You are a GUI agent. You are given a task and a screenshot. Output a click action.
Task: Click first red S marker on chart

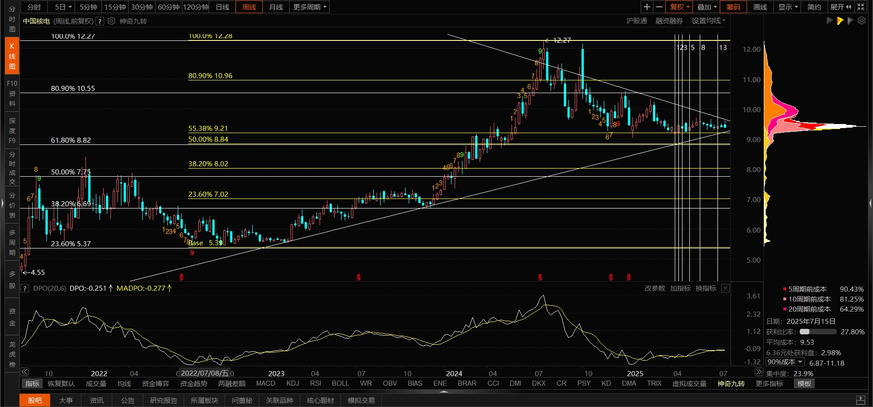[x=181, y=277]
